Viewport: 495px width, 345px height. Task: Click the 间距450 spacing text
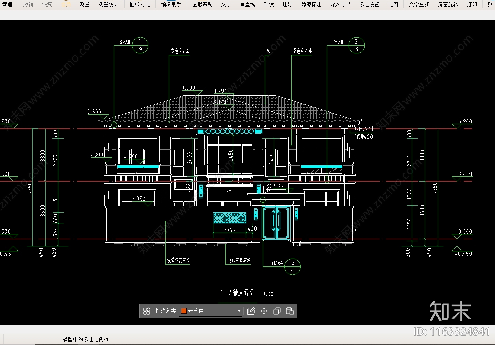pos(365,136)
